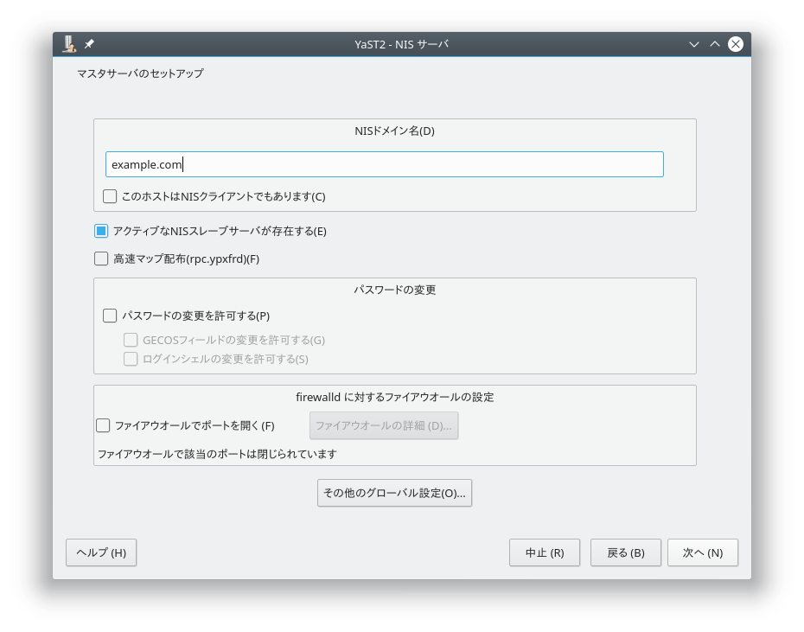Click the 'YaST2 - NIS サーバ' window title

[401, 44]
